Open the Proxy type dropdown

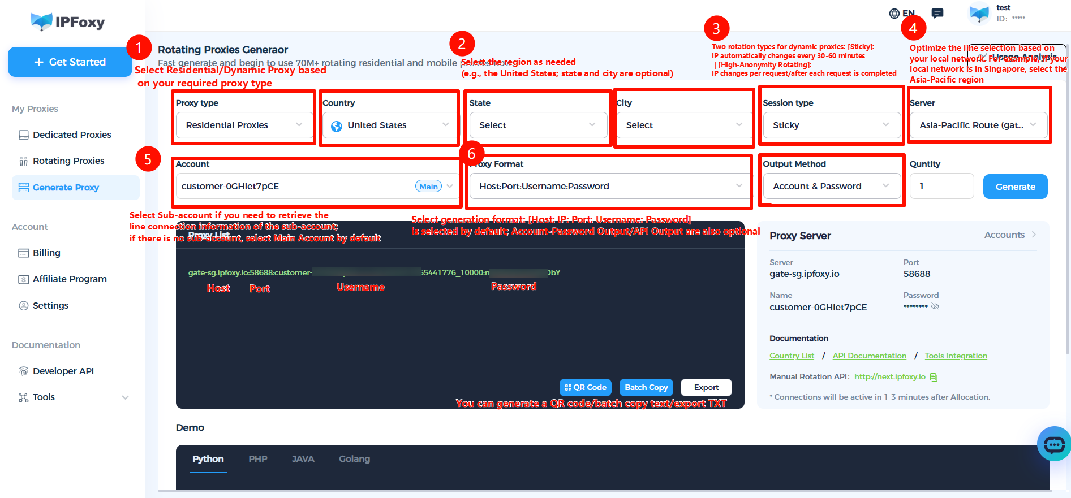[x=244, y=125]
